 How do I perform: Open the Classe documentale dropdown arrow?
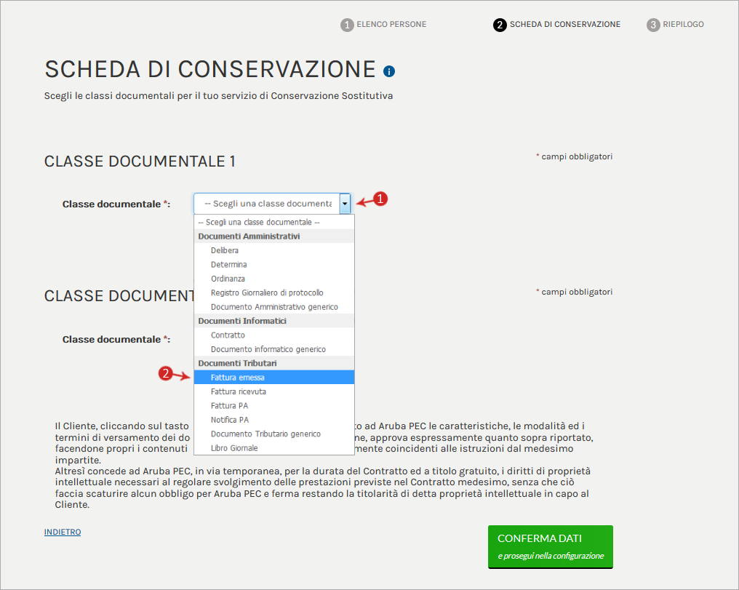click(x=345, y=204)
